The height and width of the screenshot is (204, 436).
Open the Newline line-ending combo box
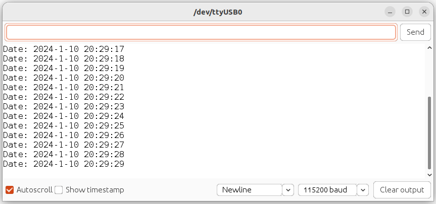click(x=250, y=190)
